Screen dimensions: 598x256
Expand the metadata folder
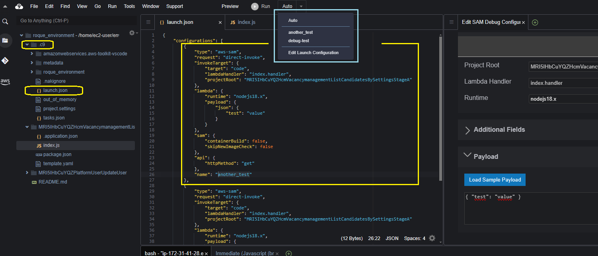(32, 63)
